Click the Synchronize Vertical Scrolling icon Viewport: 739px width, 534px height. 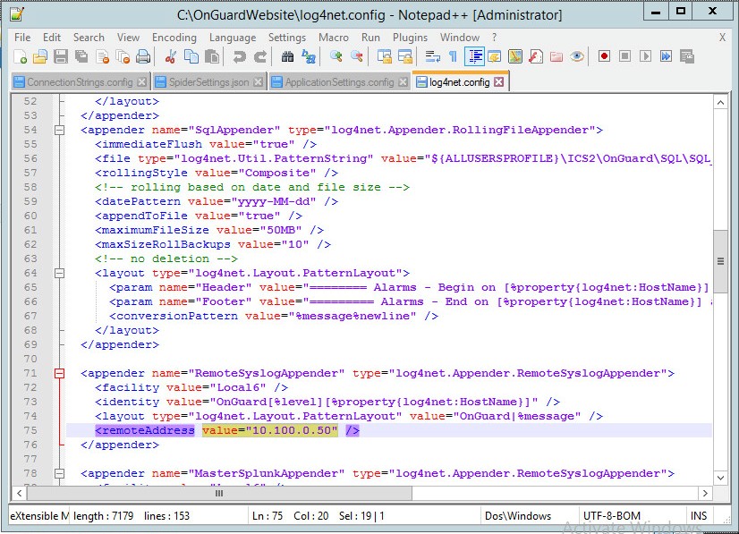(384, 56)
